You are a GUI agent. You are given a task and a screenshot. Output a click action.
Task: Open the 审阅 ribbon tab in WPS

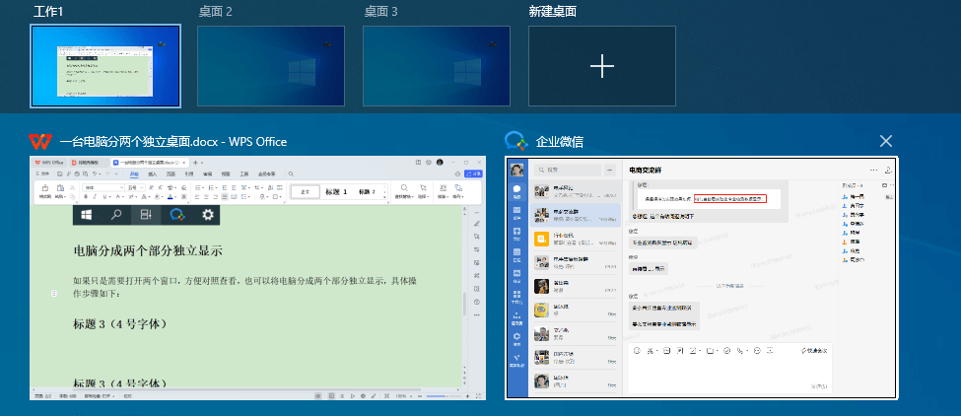click(208, 174)
